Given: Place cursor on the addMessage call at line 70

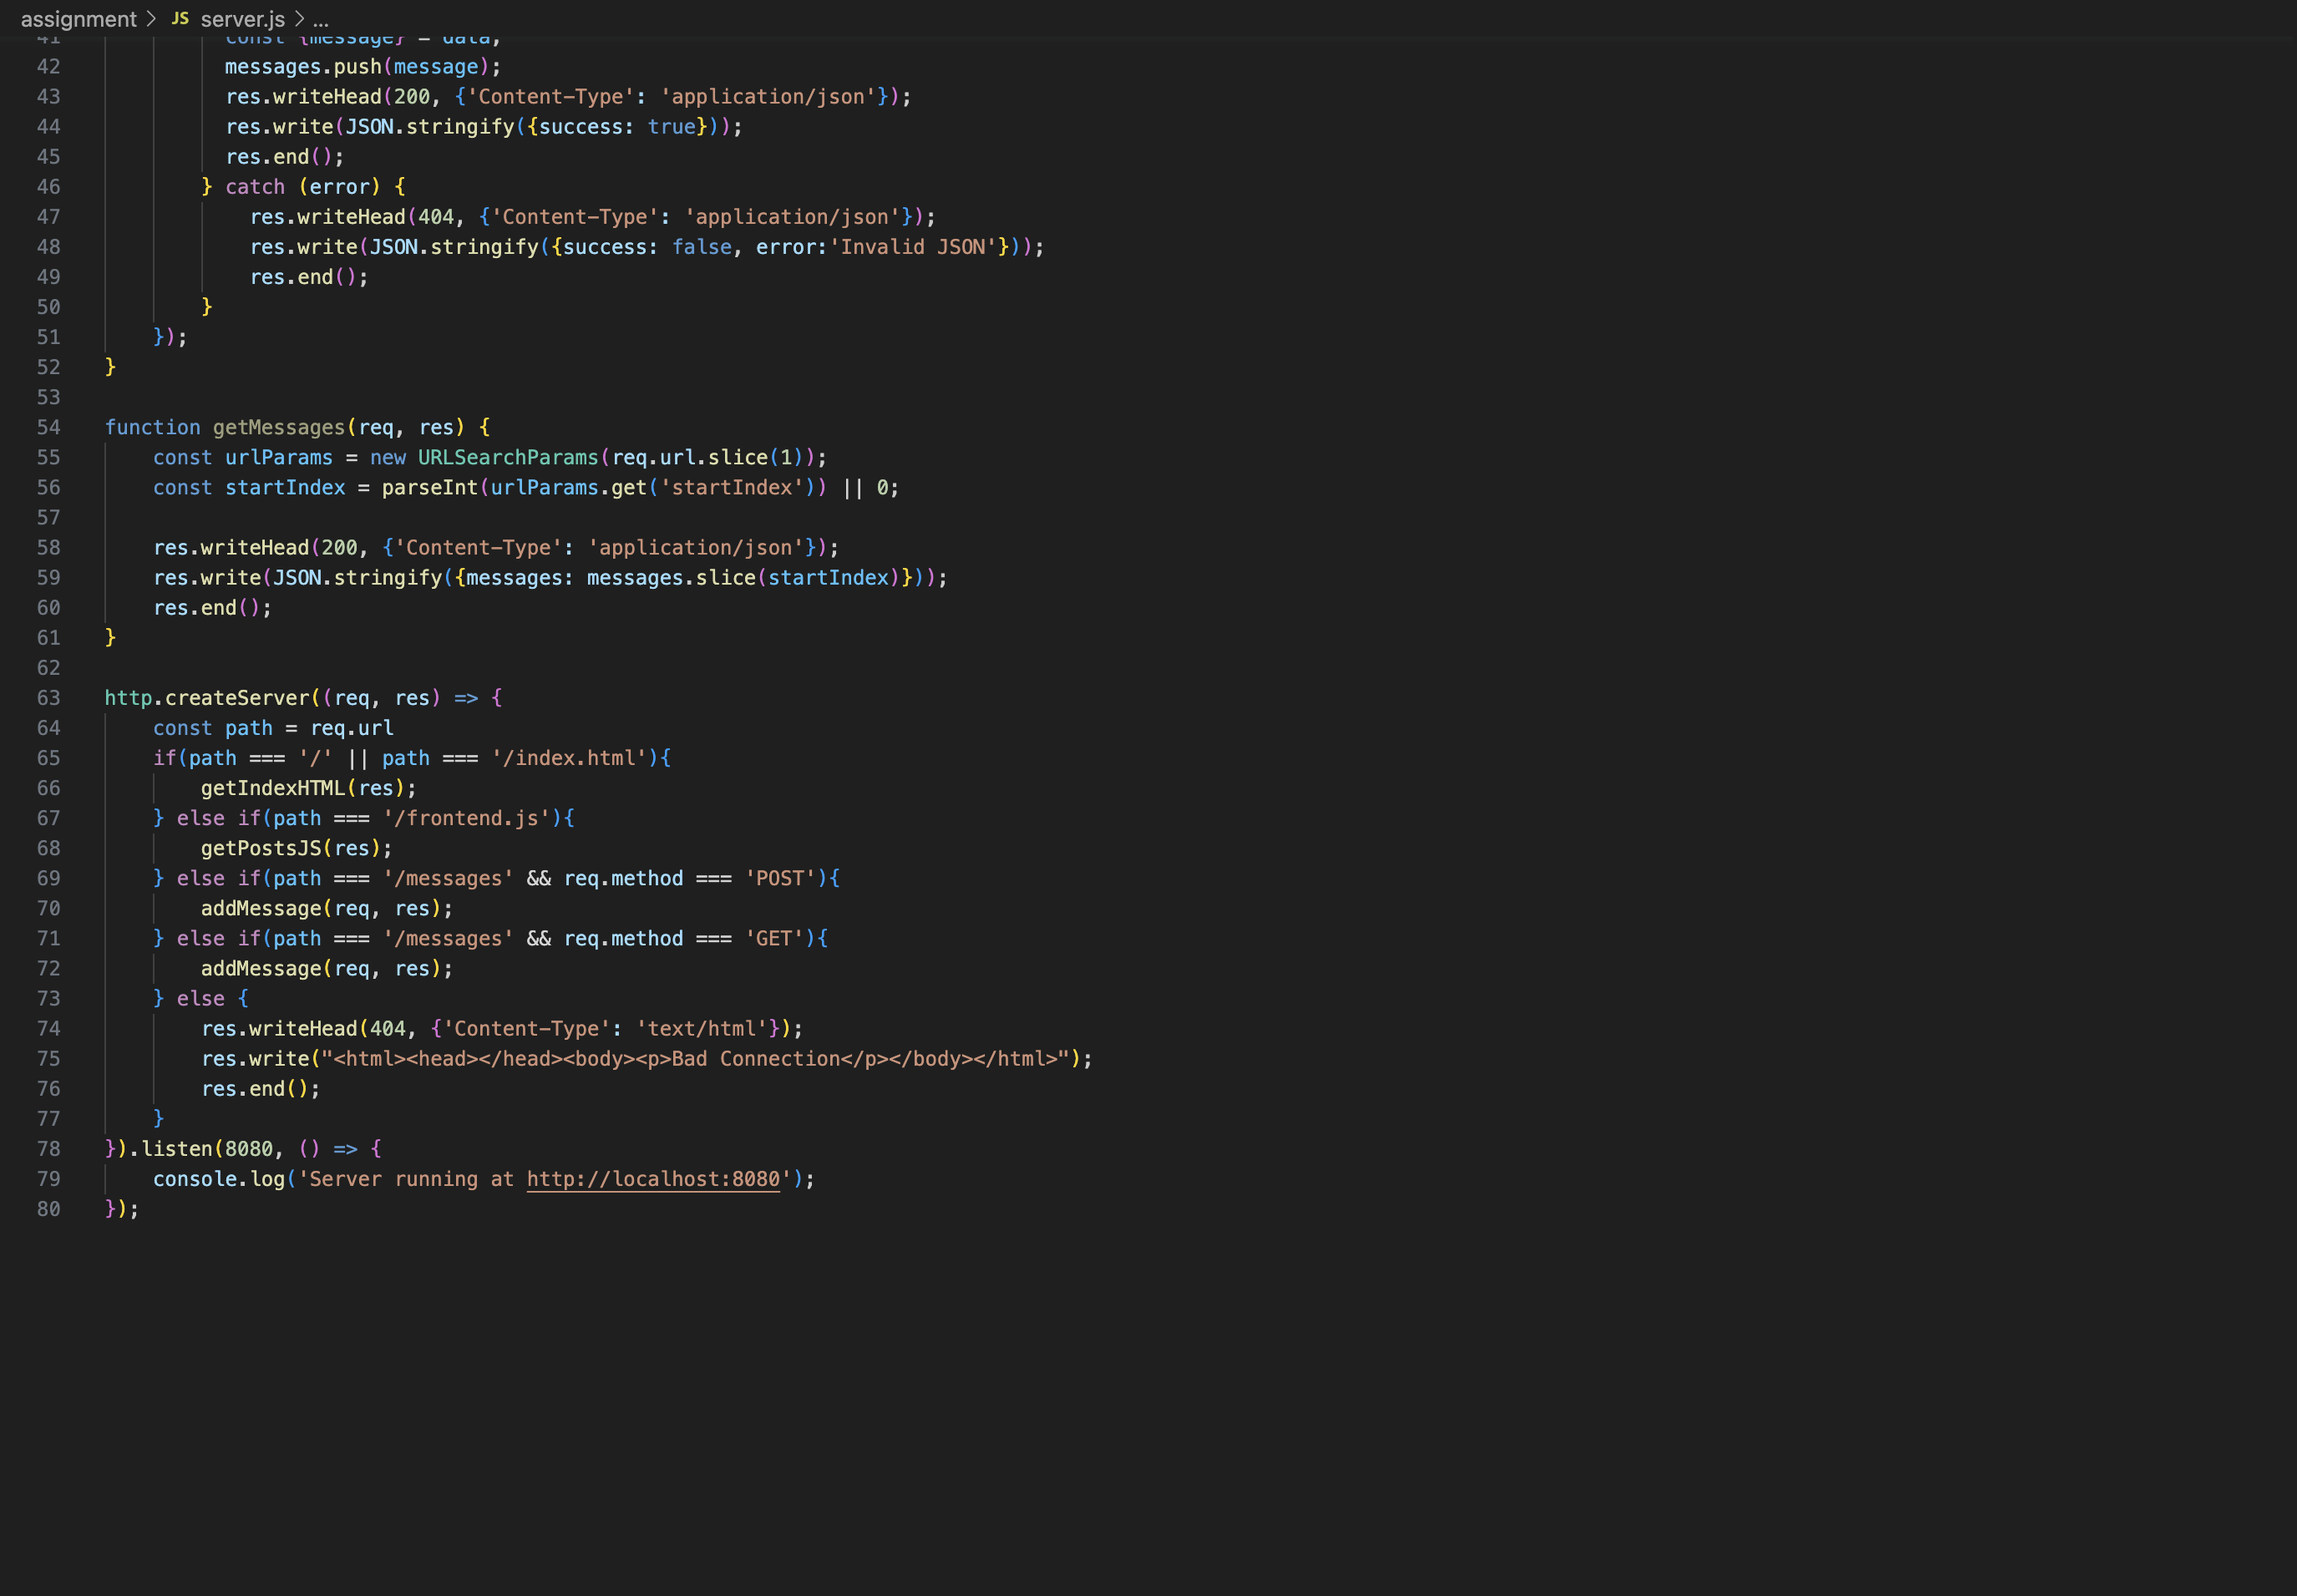Looking at the screenshot, I should pos(260,908).
